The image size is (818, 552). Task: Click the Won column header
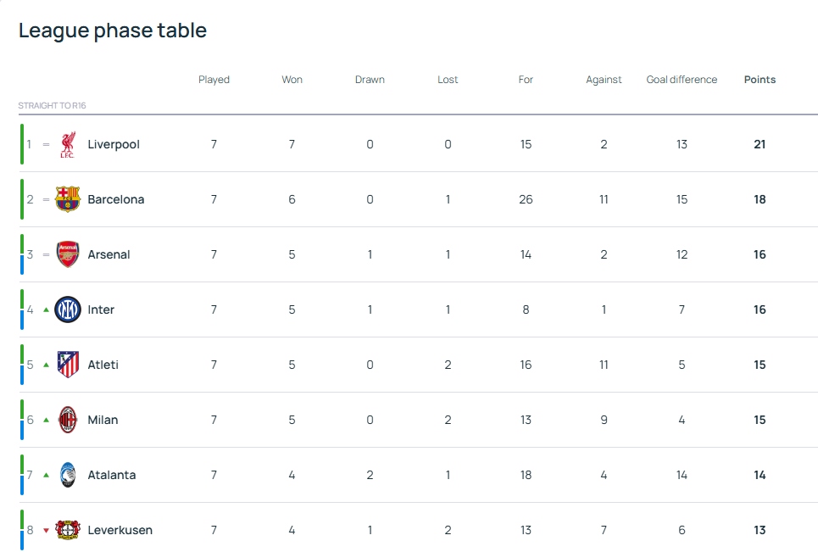(292, 80)
